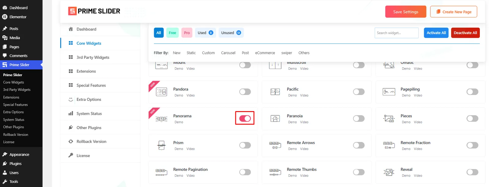Click Save Settings button
Image resolution: width=489 pixels, height=187 pixels.
tap(406, 12)
